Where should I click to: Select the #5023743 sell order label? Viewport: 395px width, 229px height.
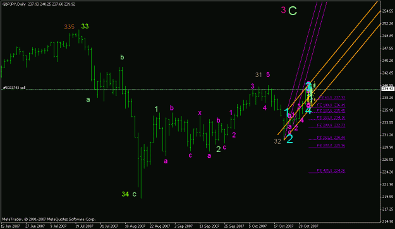14,88
